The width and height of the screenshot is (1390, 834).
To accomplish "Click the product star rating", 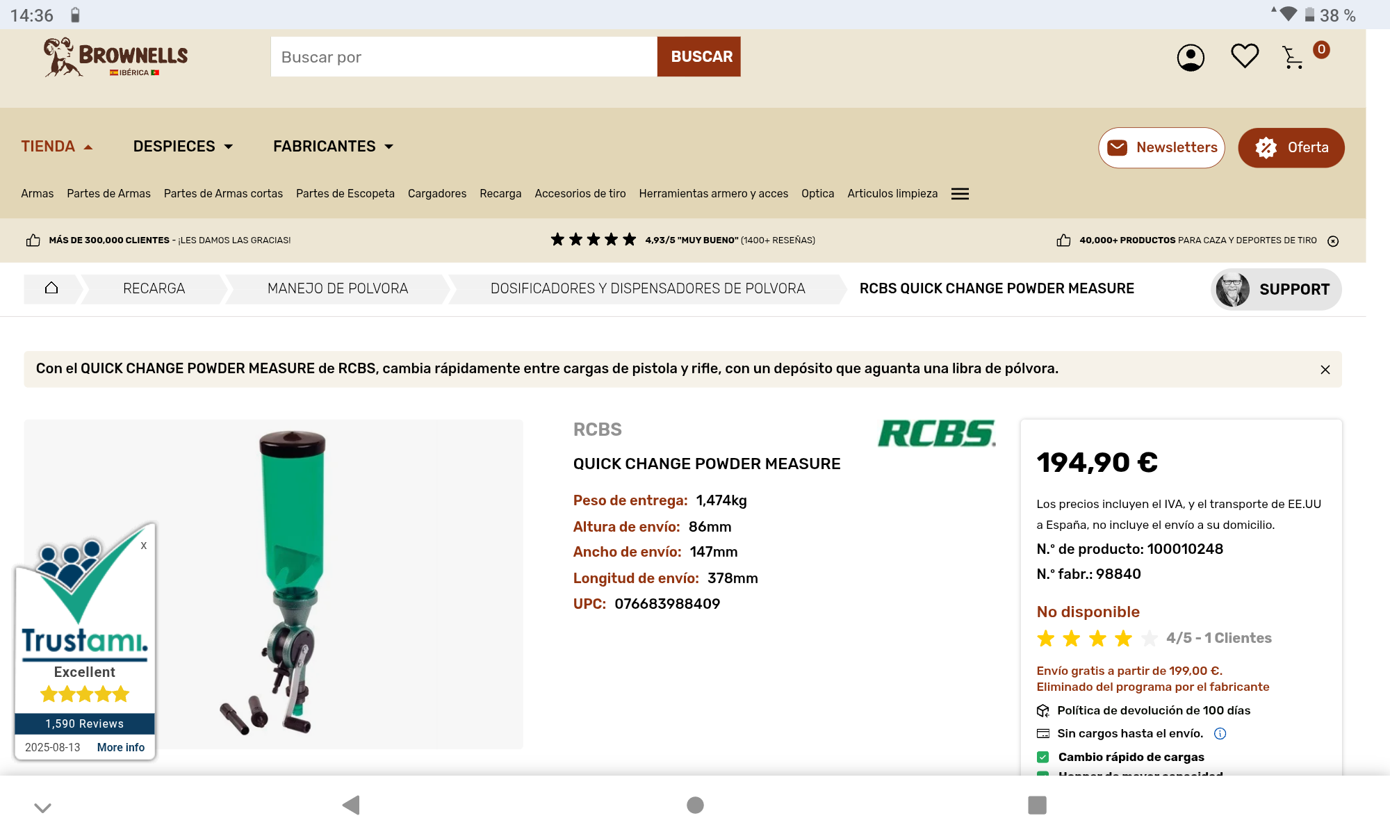I will coord(1096,638).
